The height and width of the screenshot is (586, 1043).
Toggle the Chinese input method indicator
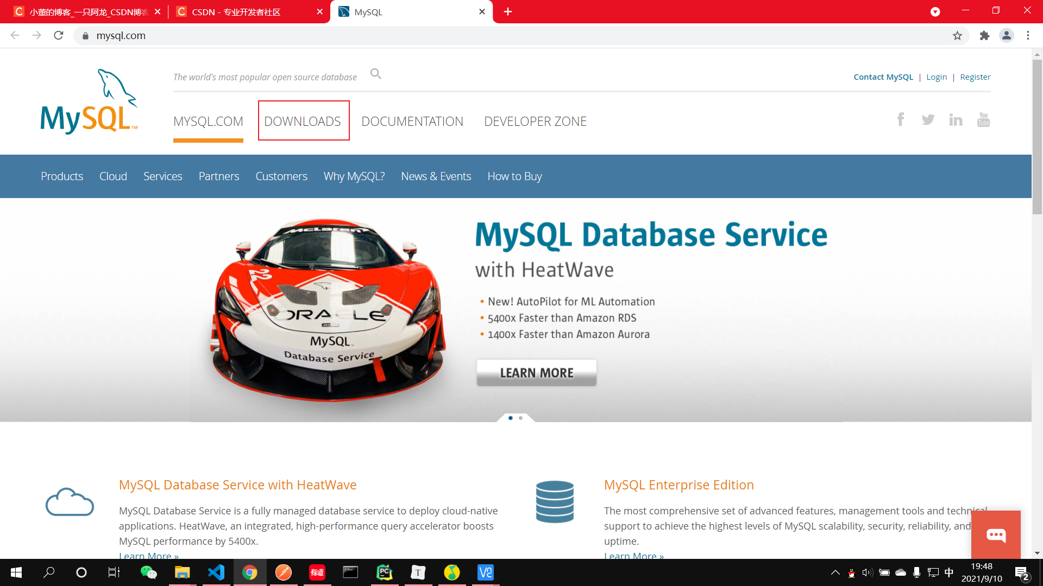(x=949, y=572)
